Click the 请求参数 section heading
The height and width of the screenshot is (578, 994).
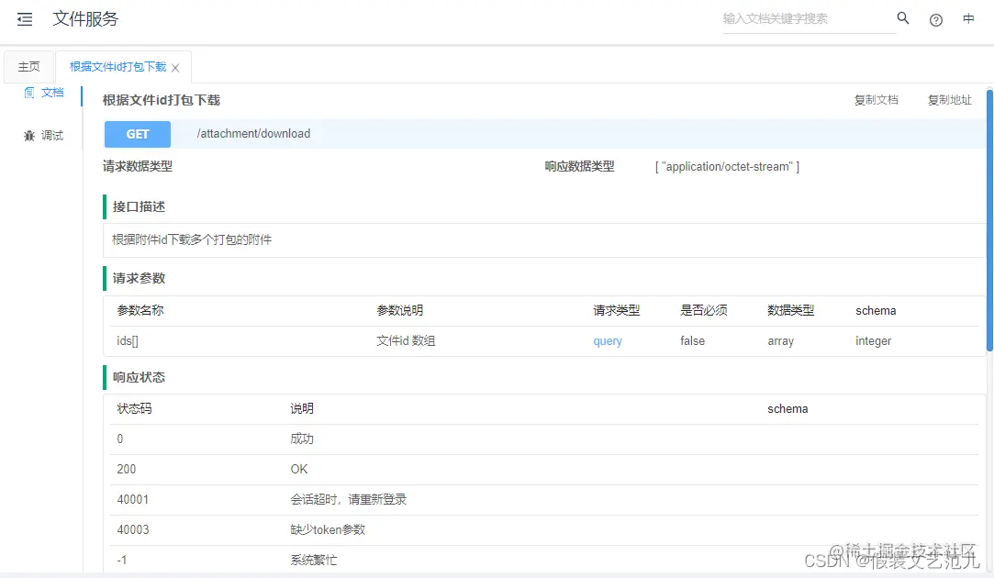139,278
